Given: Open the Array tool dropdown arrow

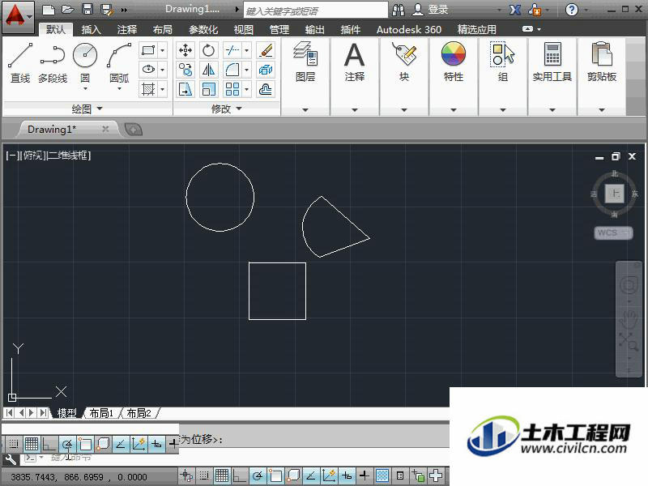Looking at the screenshot, I should click(247, 89).
